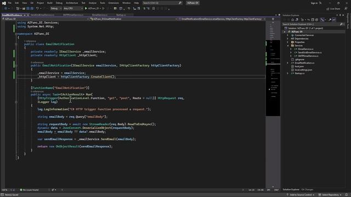
Task: Select the Solution 'AZFunc-DI' node
Action: 305,28
